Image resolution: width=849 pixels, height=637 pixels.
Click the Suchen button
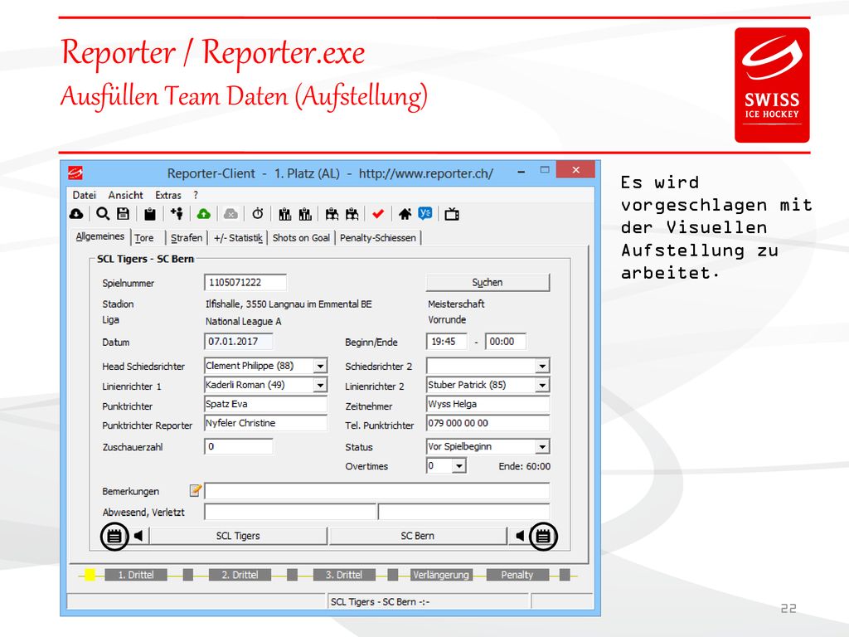point(488,282)
